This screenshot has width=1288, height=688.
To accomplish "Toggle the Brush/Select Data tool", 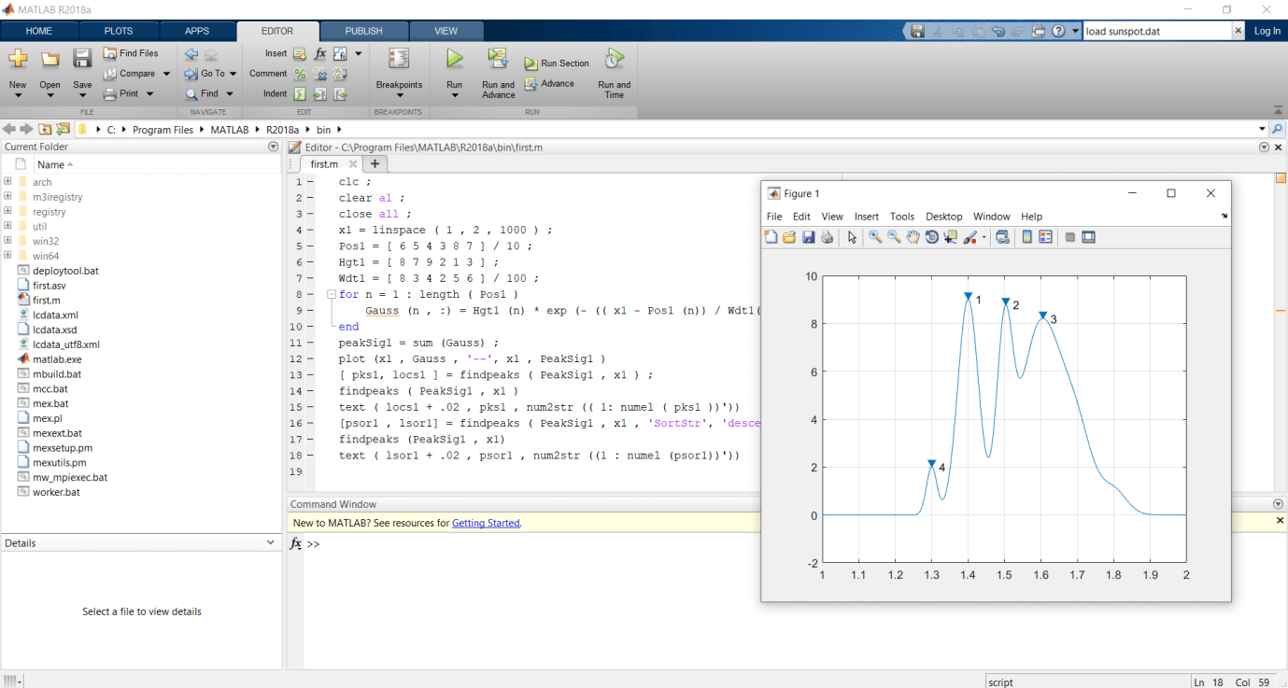I will [x=968, y=237].
